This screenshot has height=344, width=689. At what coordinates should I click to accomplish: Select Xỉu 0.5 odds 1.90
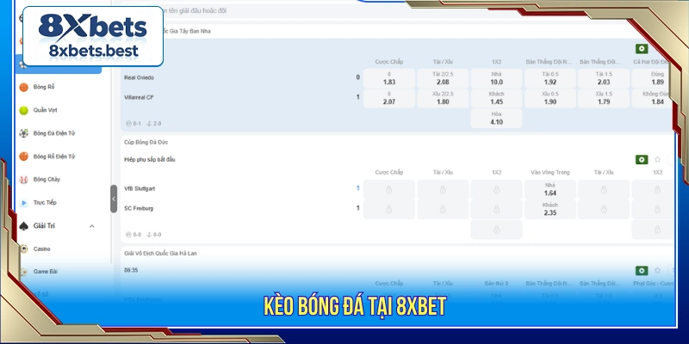(550, 98)
